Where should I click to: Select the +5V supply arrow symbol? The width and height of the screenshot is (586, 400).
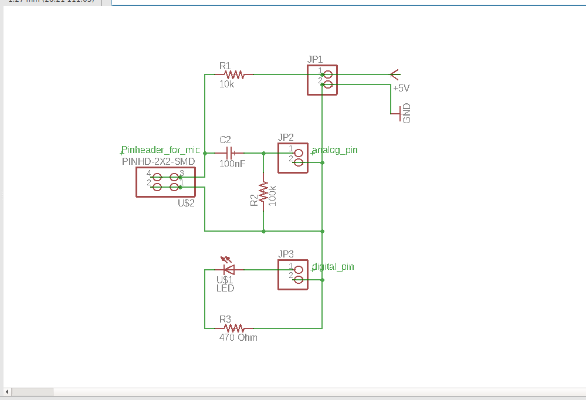(x=395, y=74)
